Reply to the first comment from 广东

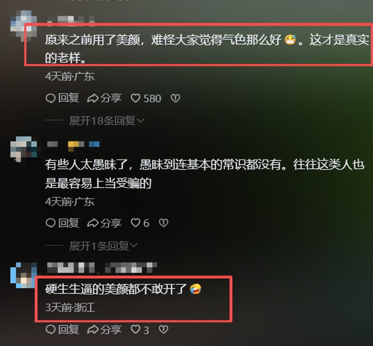coord(62,98)
